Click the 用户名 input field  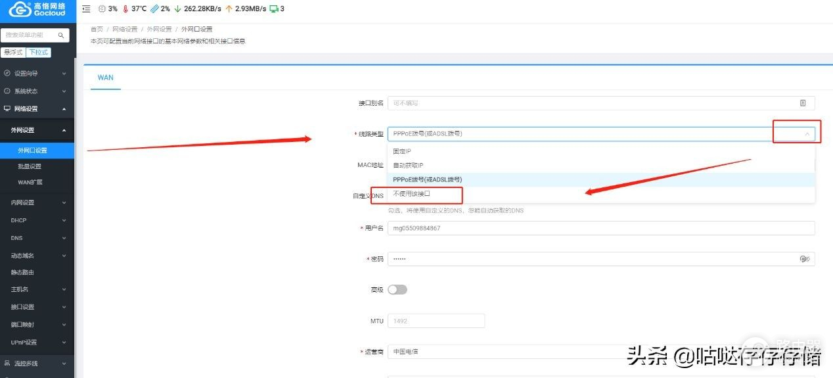click(x=600, y=228)
